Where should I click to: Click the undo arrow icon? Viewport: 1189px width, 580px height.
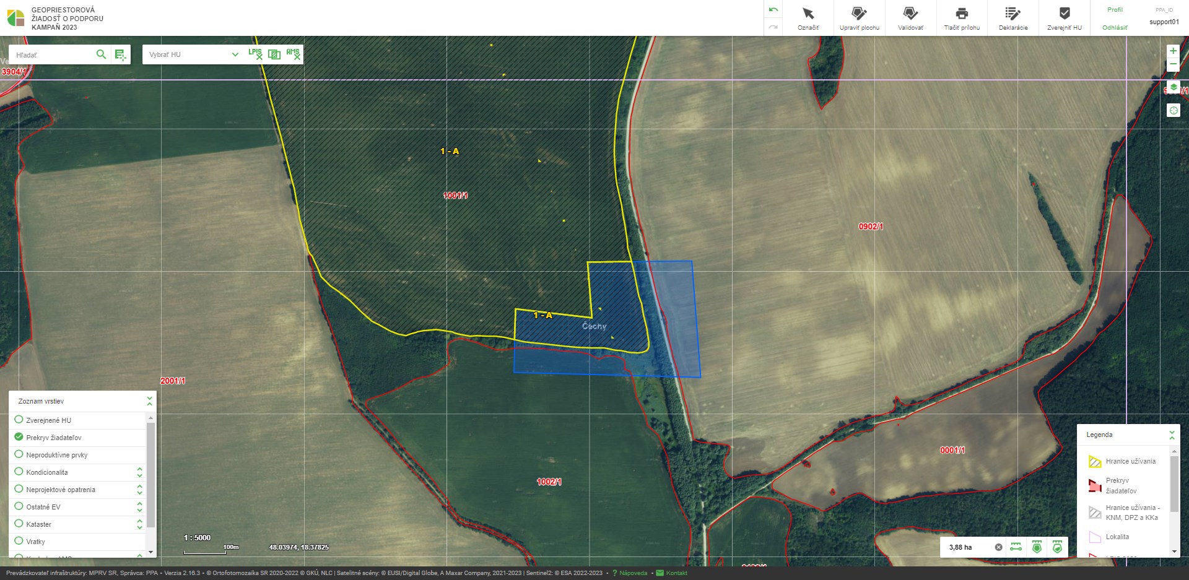point(773,10)
